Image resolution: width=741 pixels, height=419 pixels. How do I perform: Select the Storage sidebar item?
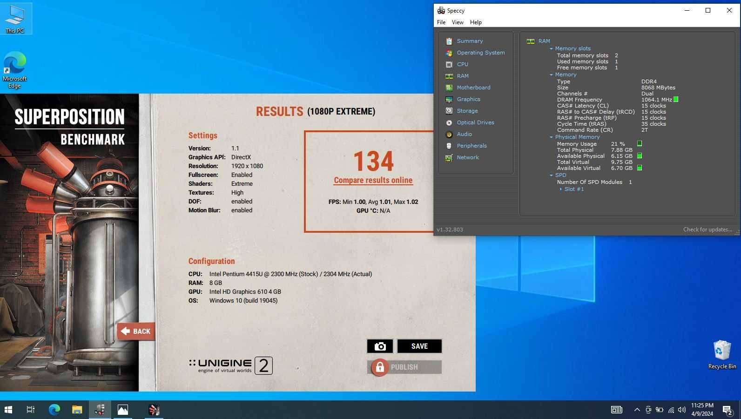pyautogui.click(x=467, y=111)
